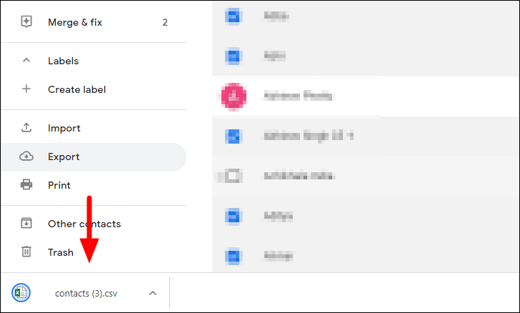Collapse the Labels section chevron

(26, 61)
